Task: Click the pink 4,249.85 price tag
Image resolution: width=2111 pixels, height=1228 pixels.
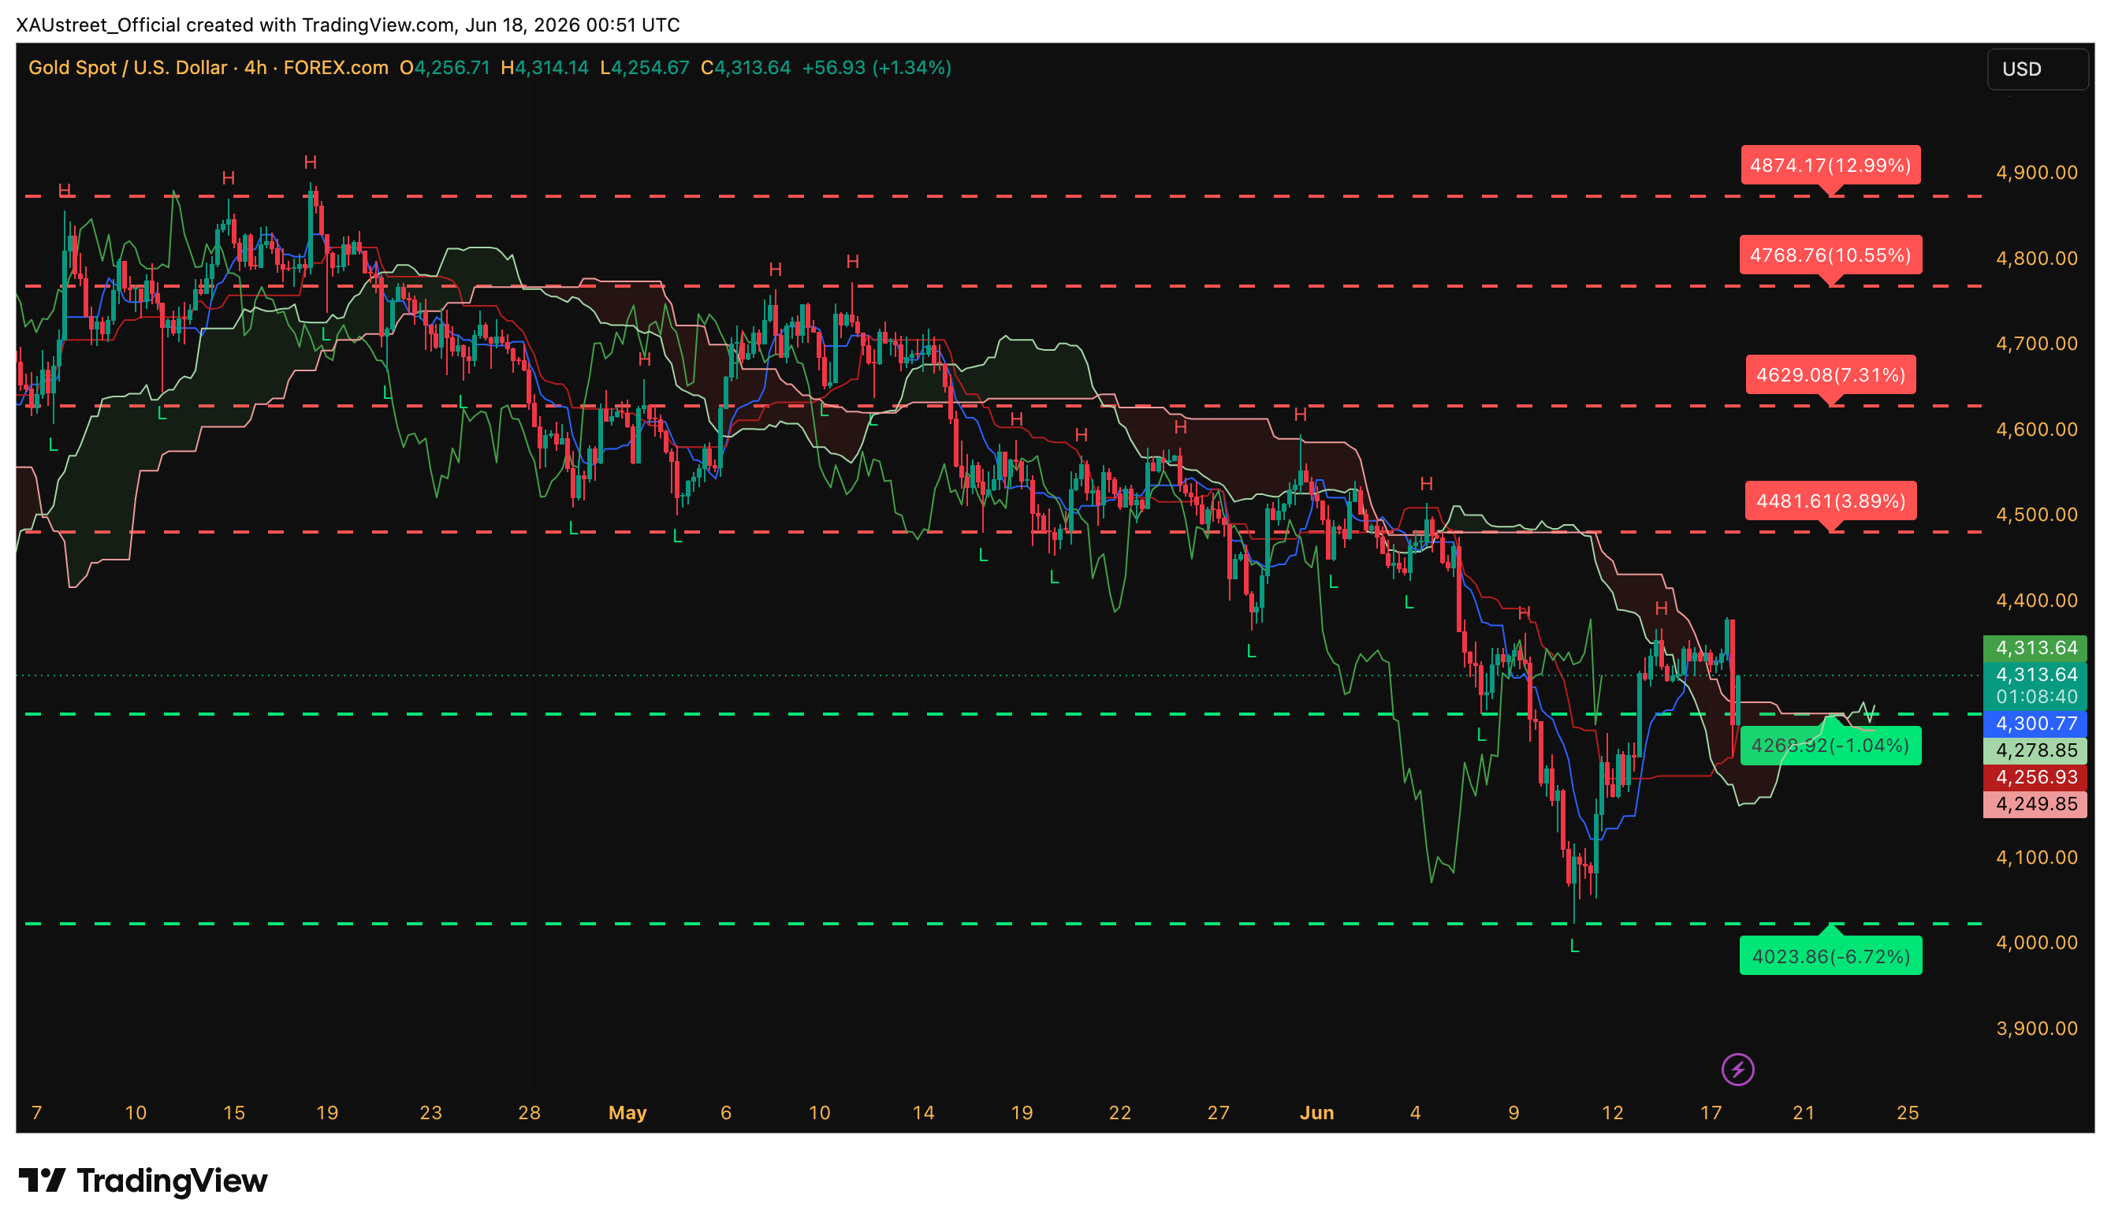Action: tap(2035, 803)
